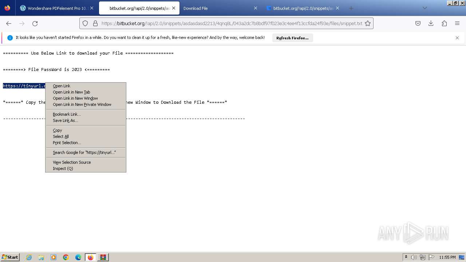Choose Inspect (Q) menu entry
466x262 pixels.
[86, 168]
